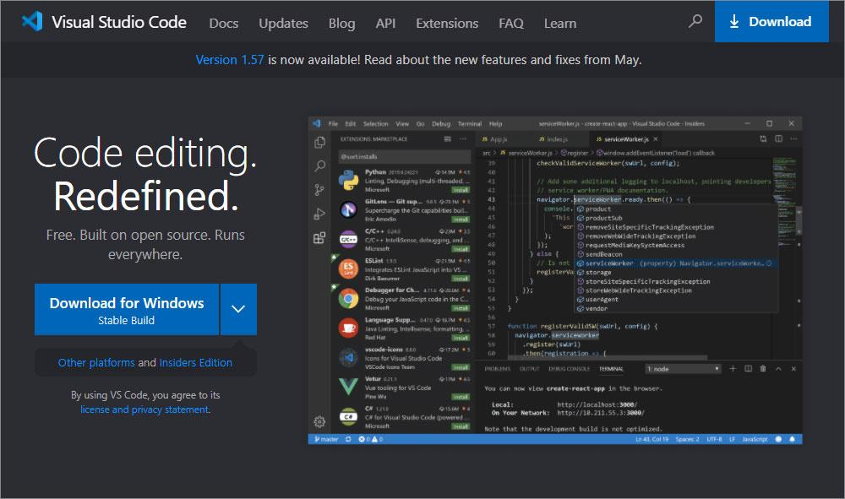The height and width of the screenshot is (499, 845).
Task: Open the Docs navigation item
Action: coord(224,23)
